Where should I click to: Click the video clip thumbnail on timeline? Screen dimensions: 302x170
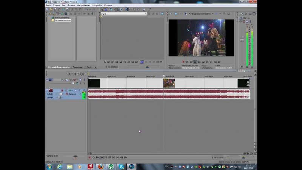169,83
